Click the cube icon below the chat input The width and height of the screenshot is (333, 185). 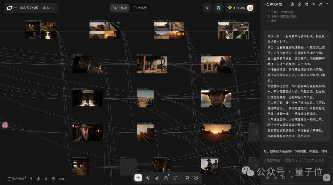pos(276,178)
